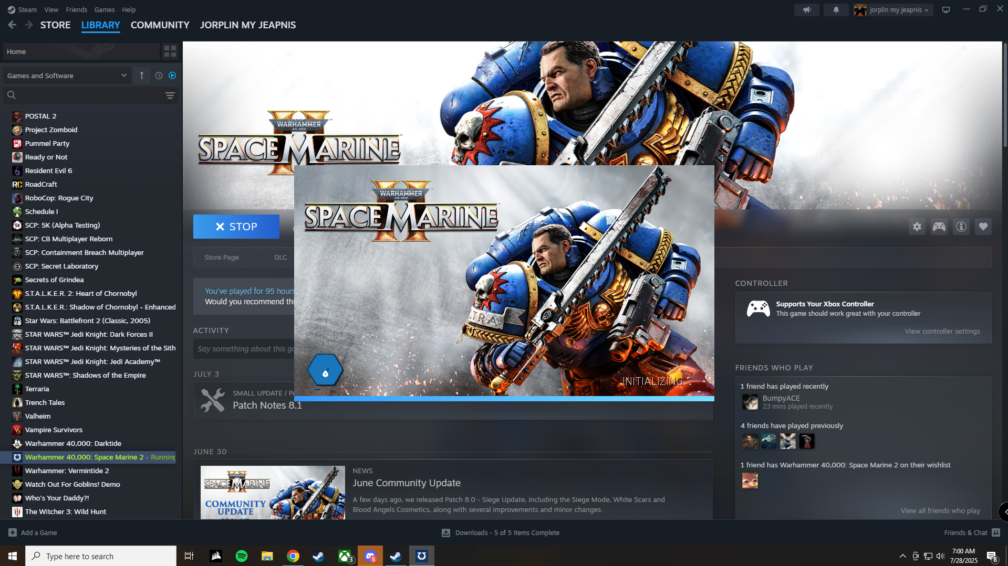Image resolution: width=1008 pixels, height=566 pixels.
Task: Open controller layout icon
Action: [939, 227]
